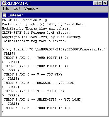The image size is (109, 117).
Task: Close the XLISP-STAT window
Action: click(105, 3)
